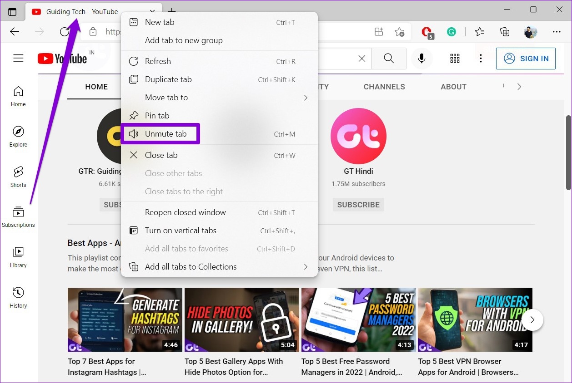Screen dimensions: 572x383
Task: Open Home in the YouTube sidebar
Action: [x=18, y=97]
